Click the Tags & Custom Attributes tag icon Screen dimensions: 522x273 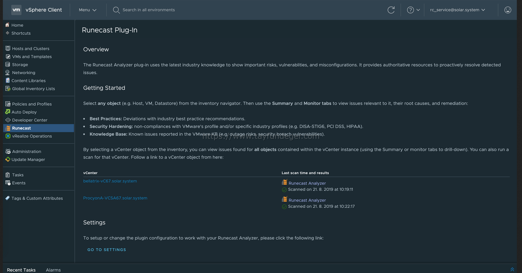[x=8, y=198]
